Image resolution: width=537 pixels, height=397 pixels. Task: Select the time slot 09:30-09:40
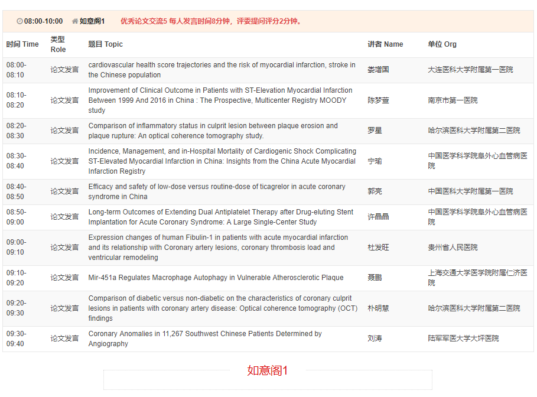coord(16,339)
